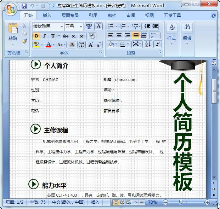Zoom in with the plus button
The height and width of the screenshot is (209, 220).
pyautogui.click(x=207, y=202)
